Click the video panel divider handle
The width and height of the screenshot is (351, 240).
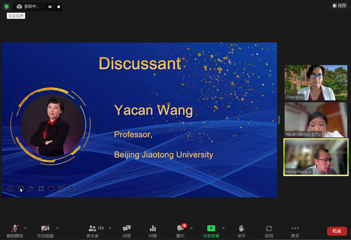279,120
